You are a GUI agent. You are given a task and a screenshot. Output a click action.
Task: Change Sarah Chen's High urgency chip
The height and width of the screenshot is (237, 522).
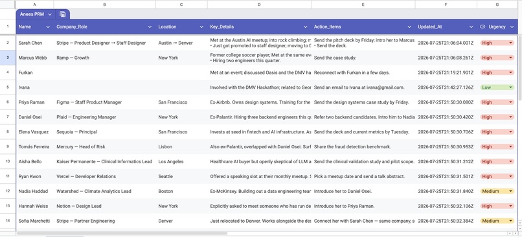497,43
